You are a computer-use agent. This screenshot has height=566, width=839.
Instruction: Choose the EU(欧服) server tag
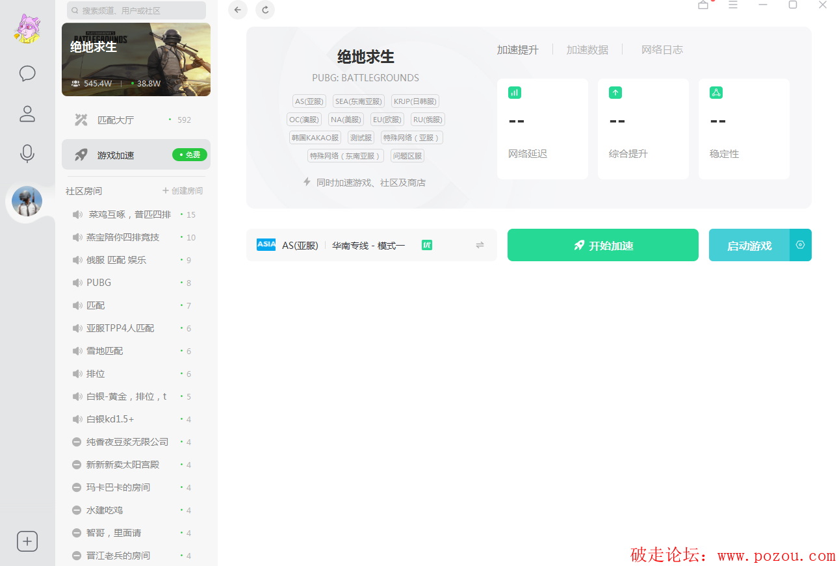coord(387,120)
